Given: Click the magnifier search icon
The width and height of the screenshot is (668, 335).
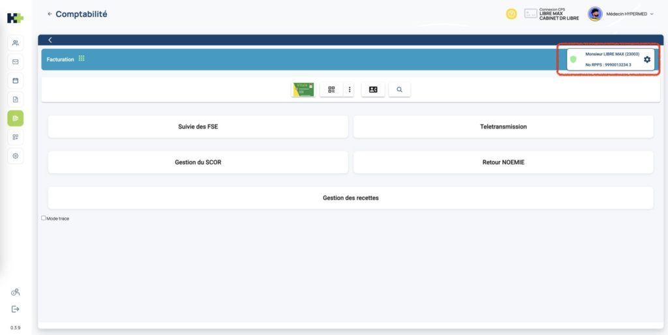Looking at the screenshot, I should coord(399,90).
